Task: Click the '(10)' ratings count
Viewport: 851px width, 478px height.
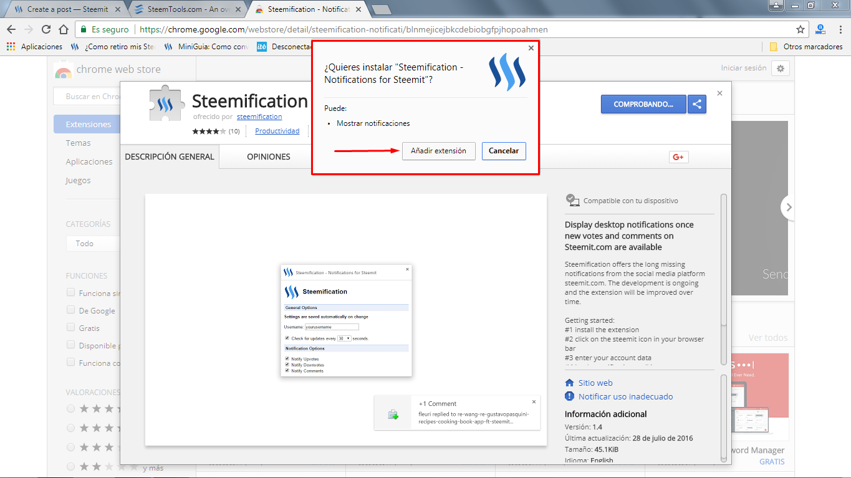Action: 234,131
